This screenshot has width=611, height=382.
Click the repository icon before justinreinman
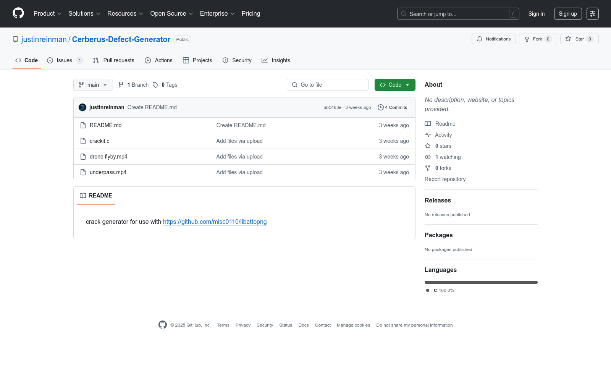click(15, 39)
